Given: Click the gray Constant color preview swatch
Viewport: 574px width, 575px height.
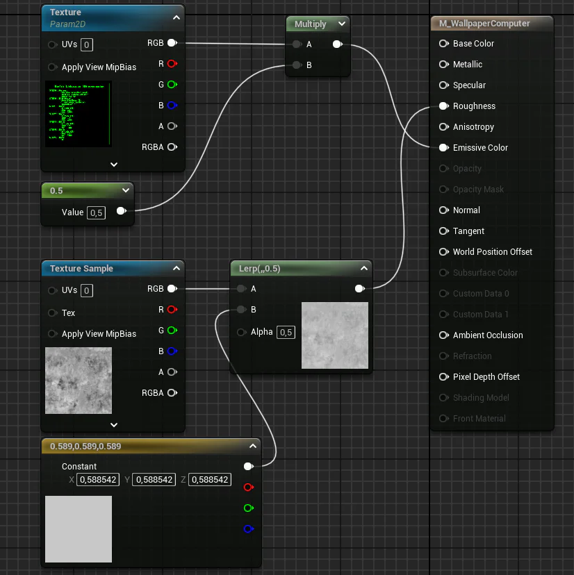Looking at the screenshot, I should [x=79, y=528].
